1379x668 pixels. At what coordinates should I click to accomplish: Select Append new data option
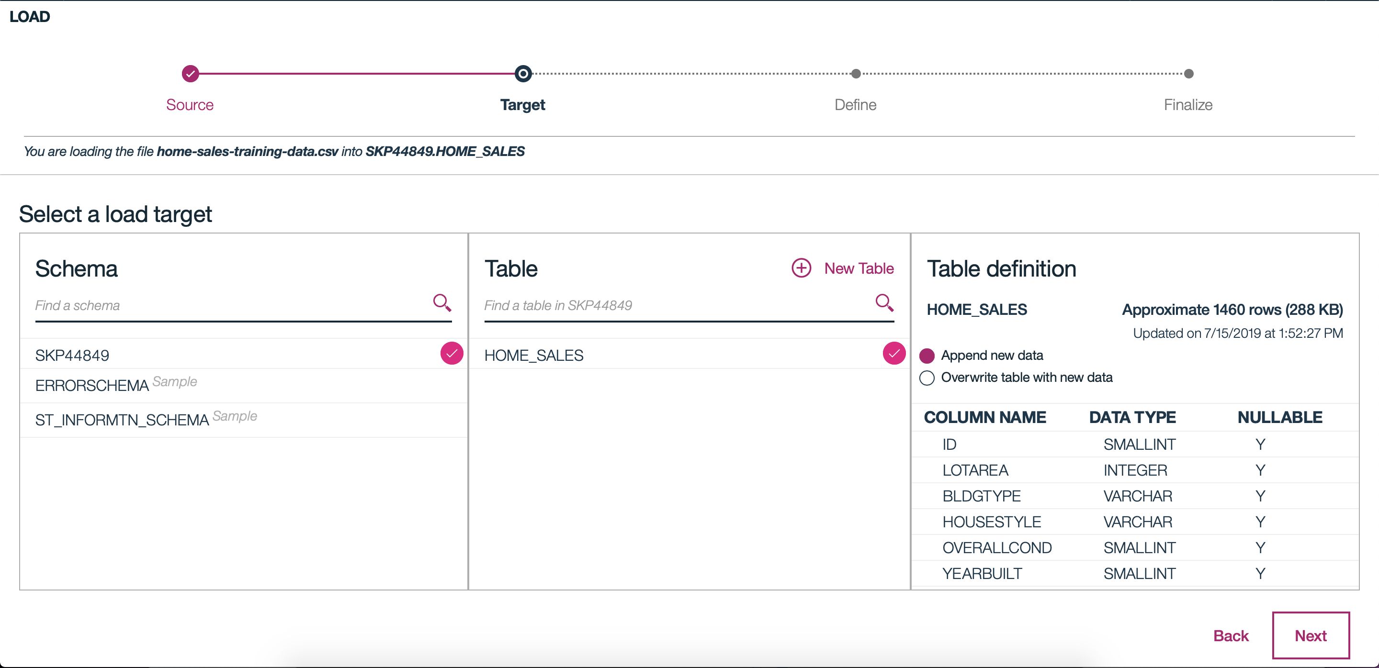coord(927,356)
